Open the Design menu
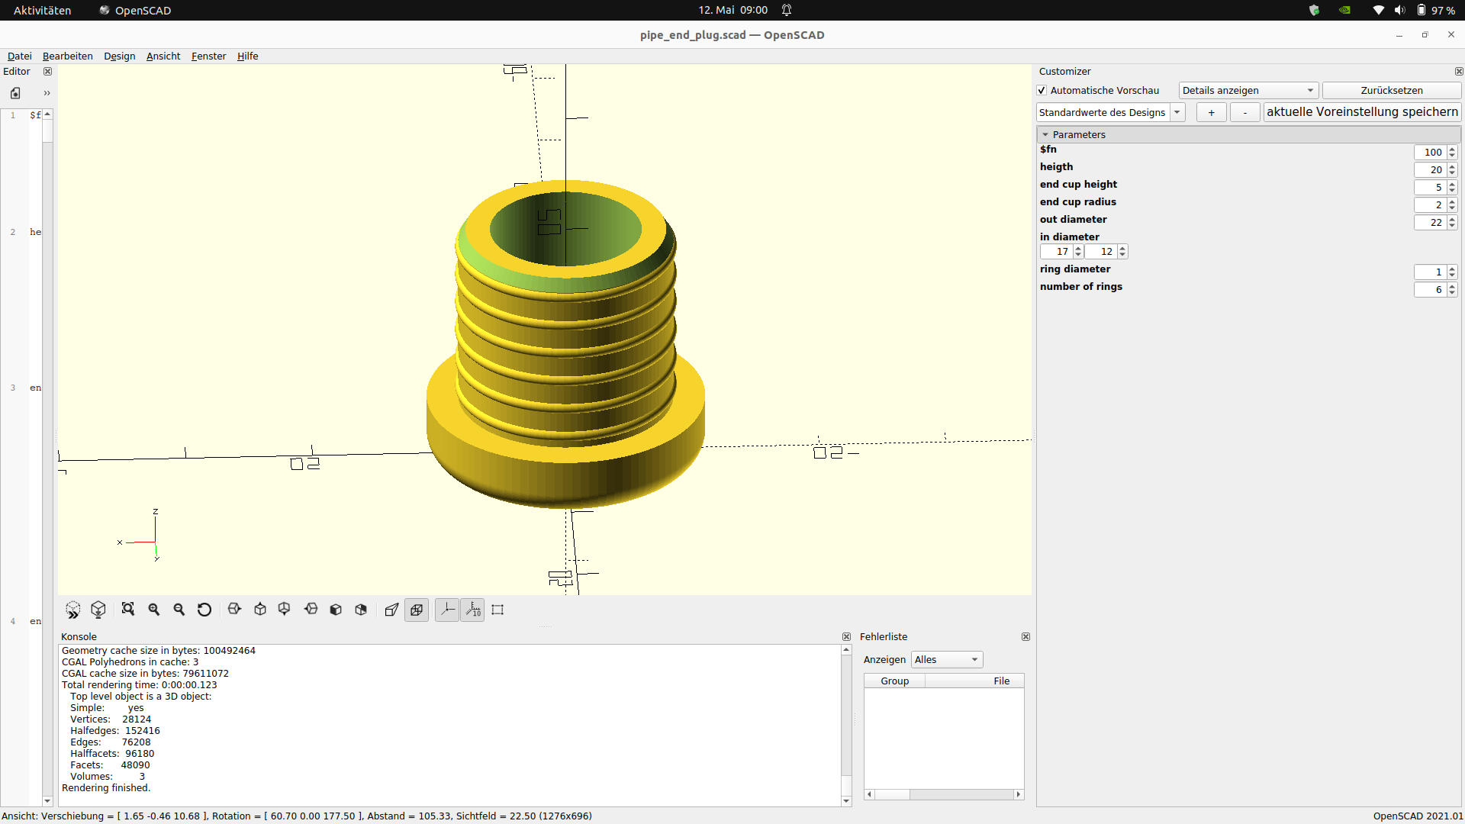The height and width of the screenshot is (824, 1465). point(119,56)
